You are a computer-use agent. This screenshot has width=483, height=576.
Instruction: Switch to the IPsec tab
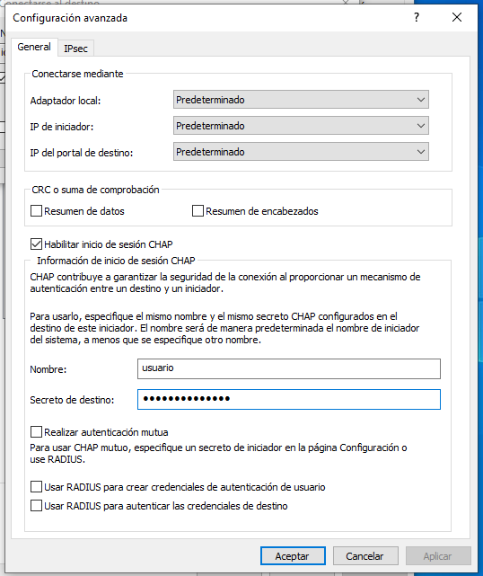tap(75, 49)
